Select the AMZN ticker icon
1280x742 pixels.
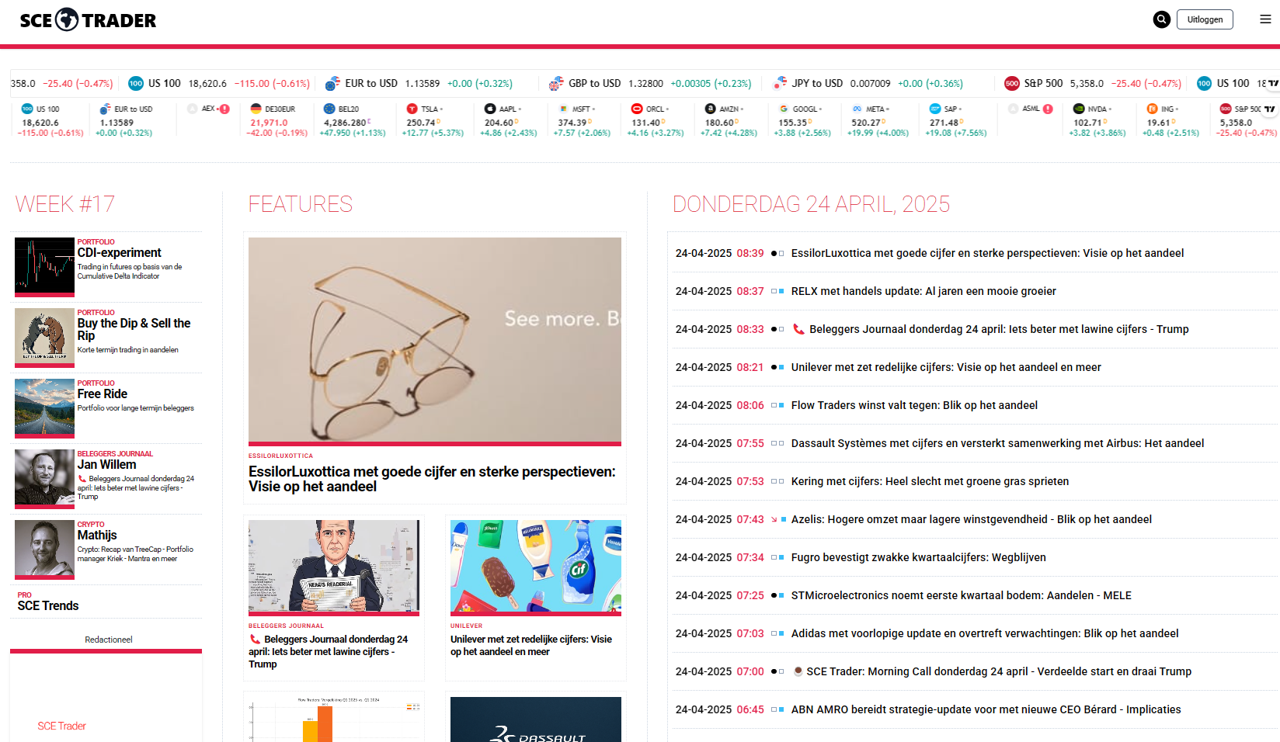click(711, 109)
